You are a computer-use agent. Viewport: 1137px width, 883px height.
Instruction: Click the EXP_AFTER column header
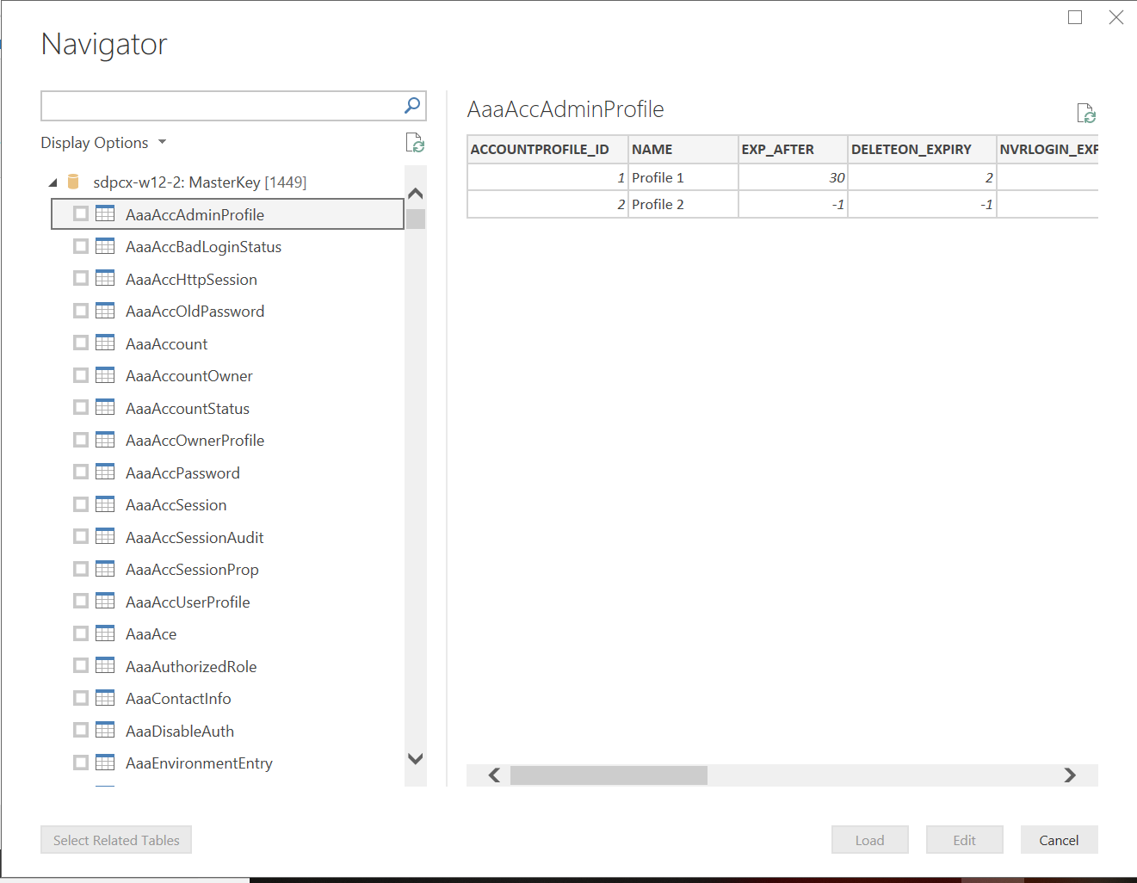[793, 149]
